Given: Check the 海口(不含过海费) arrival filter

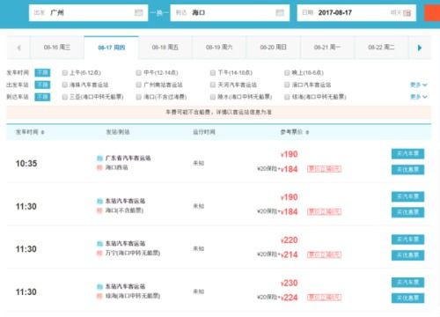Looking at the screenshot, I should click(x=138, y=97).
